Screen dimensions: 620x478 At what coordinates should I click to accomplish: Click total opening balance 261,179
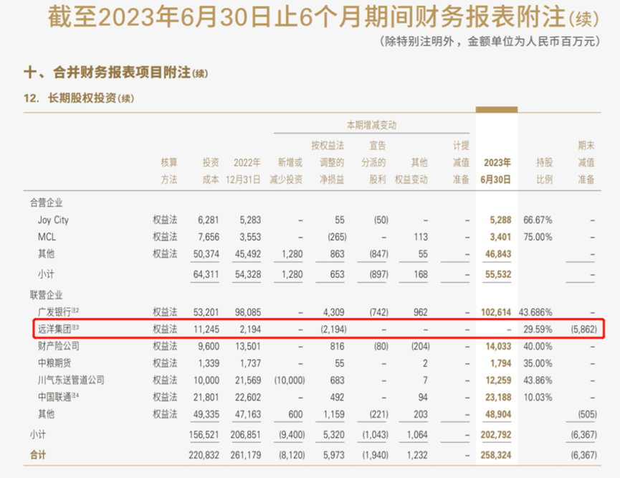click(246, 455)
